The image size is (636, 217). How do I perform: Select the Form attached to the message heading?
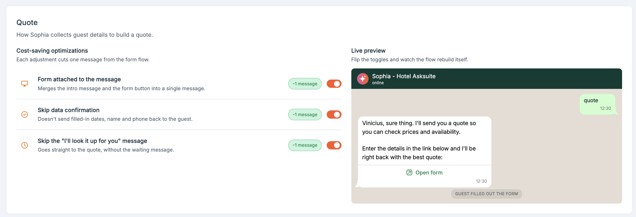(79, 79)
